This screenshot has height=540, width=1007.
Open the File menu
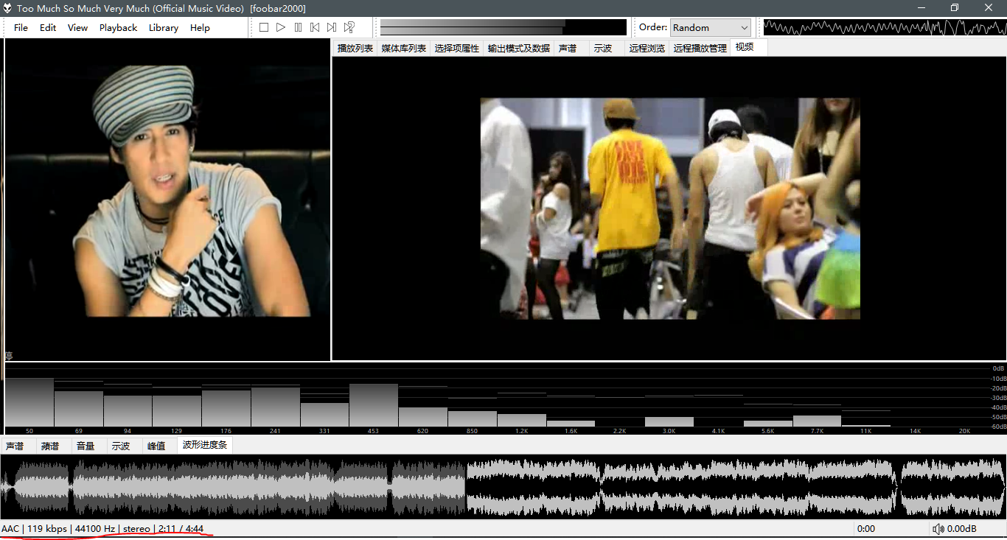[21, 27]
